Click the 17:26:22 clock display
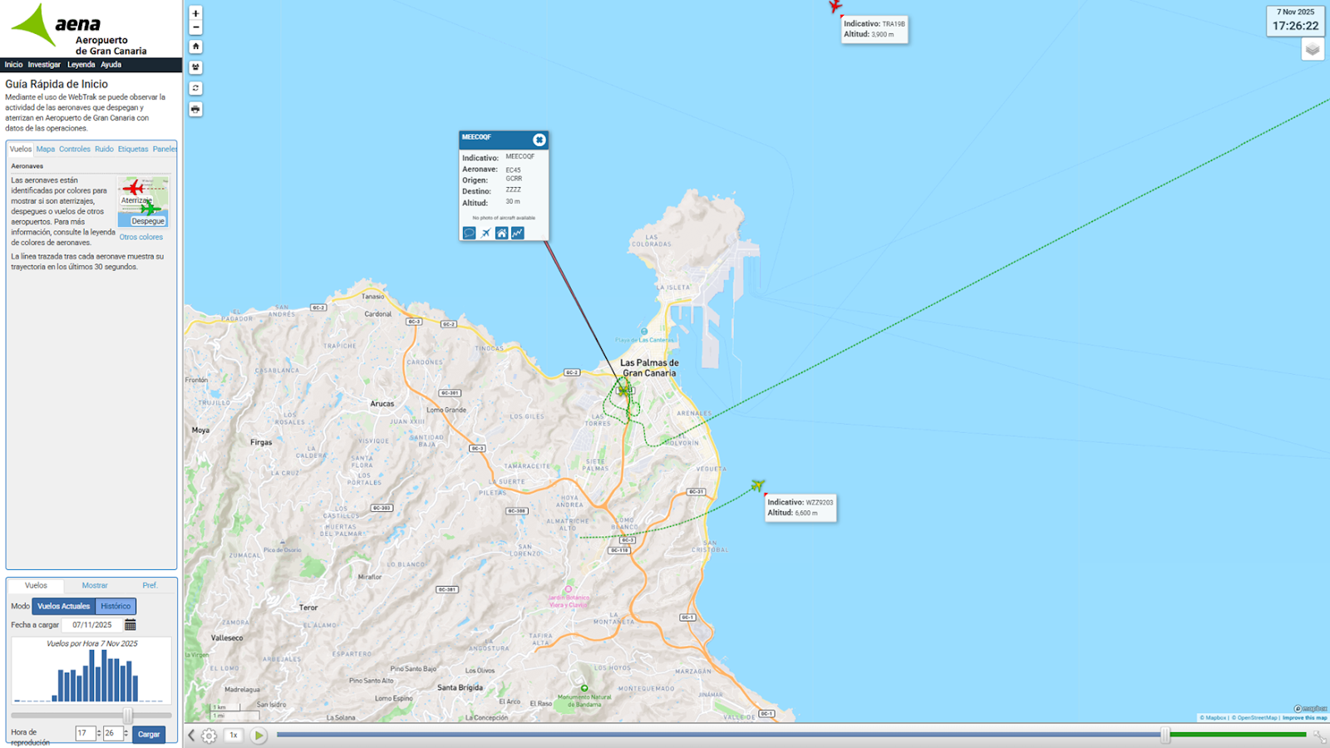This screenshot has height=748, width=1330. point(1296,26)
